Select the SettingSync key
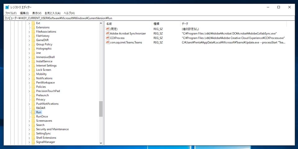 (x=43, y=134)
